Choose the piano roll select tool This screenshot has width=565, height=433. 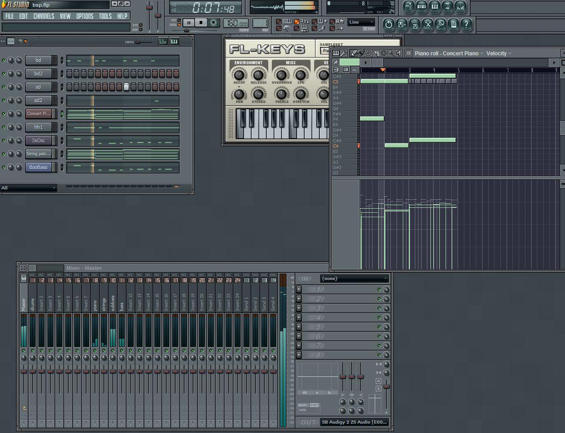(x=384, y=53)
